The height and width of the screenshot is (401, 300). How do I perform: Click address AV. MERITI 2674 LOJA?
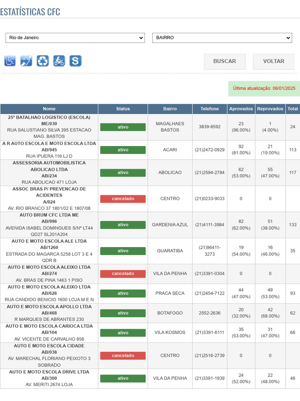click(x=49, y=385)
